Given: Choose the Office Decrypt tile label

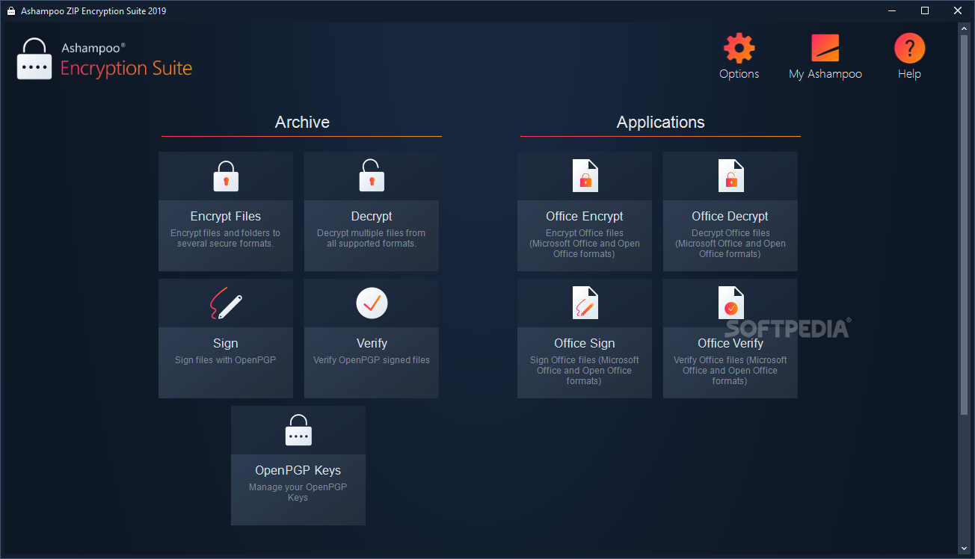Looking at the screenshot, I should (731, 216).
